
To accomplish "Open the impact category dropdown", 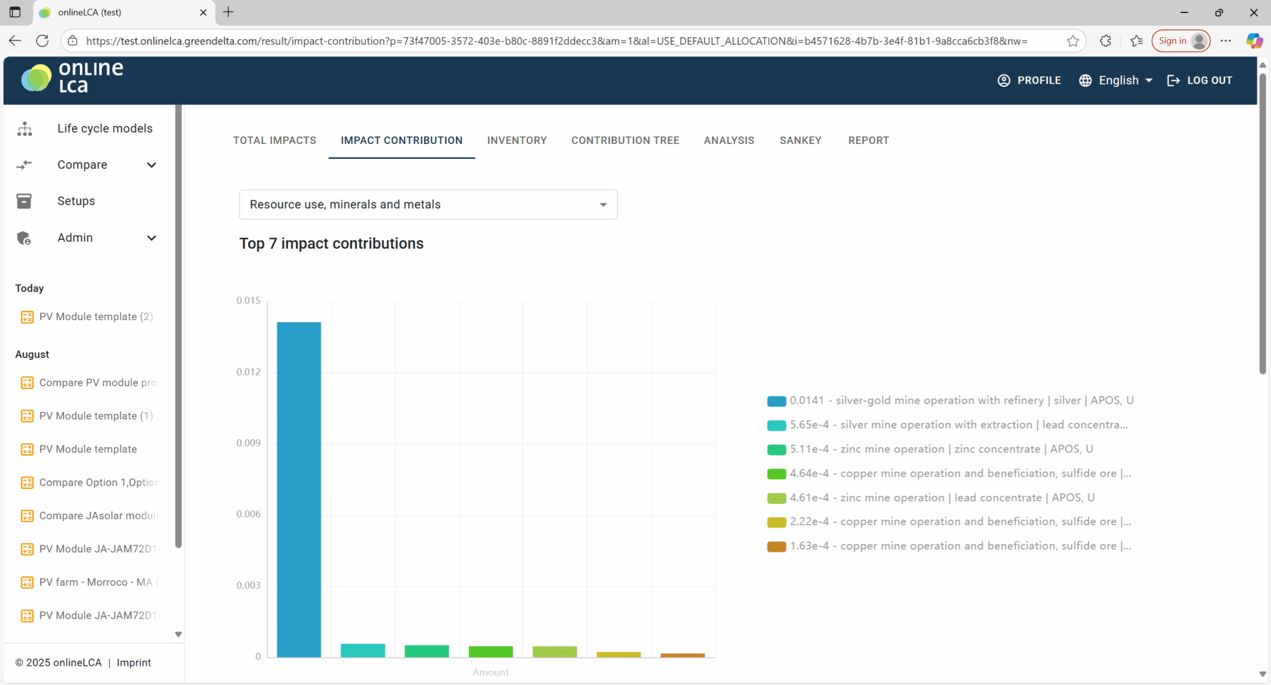I will pyautogui.click(x=428, y=205).
